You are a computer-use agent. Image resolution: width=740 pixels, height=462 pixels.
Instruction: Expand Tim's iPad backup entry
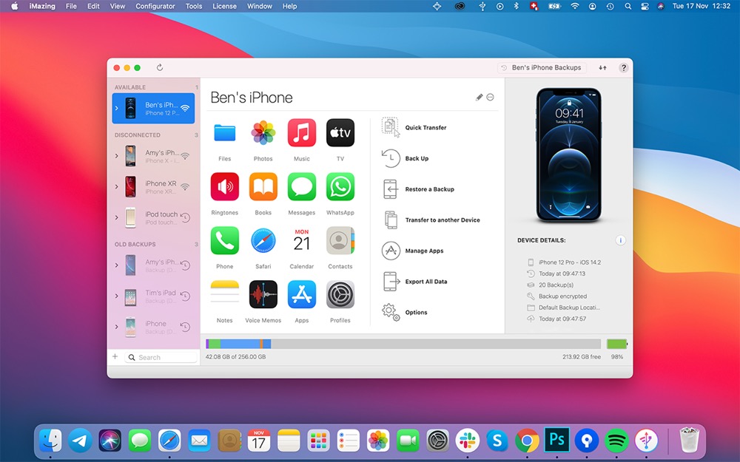point(116,296)
